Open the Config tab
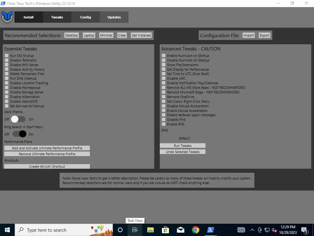314x236 pixels. coord(86,17)
